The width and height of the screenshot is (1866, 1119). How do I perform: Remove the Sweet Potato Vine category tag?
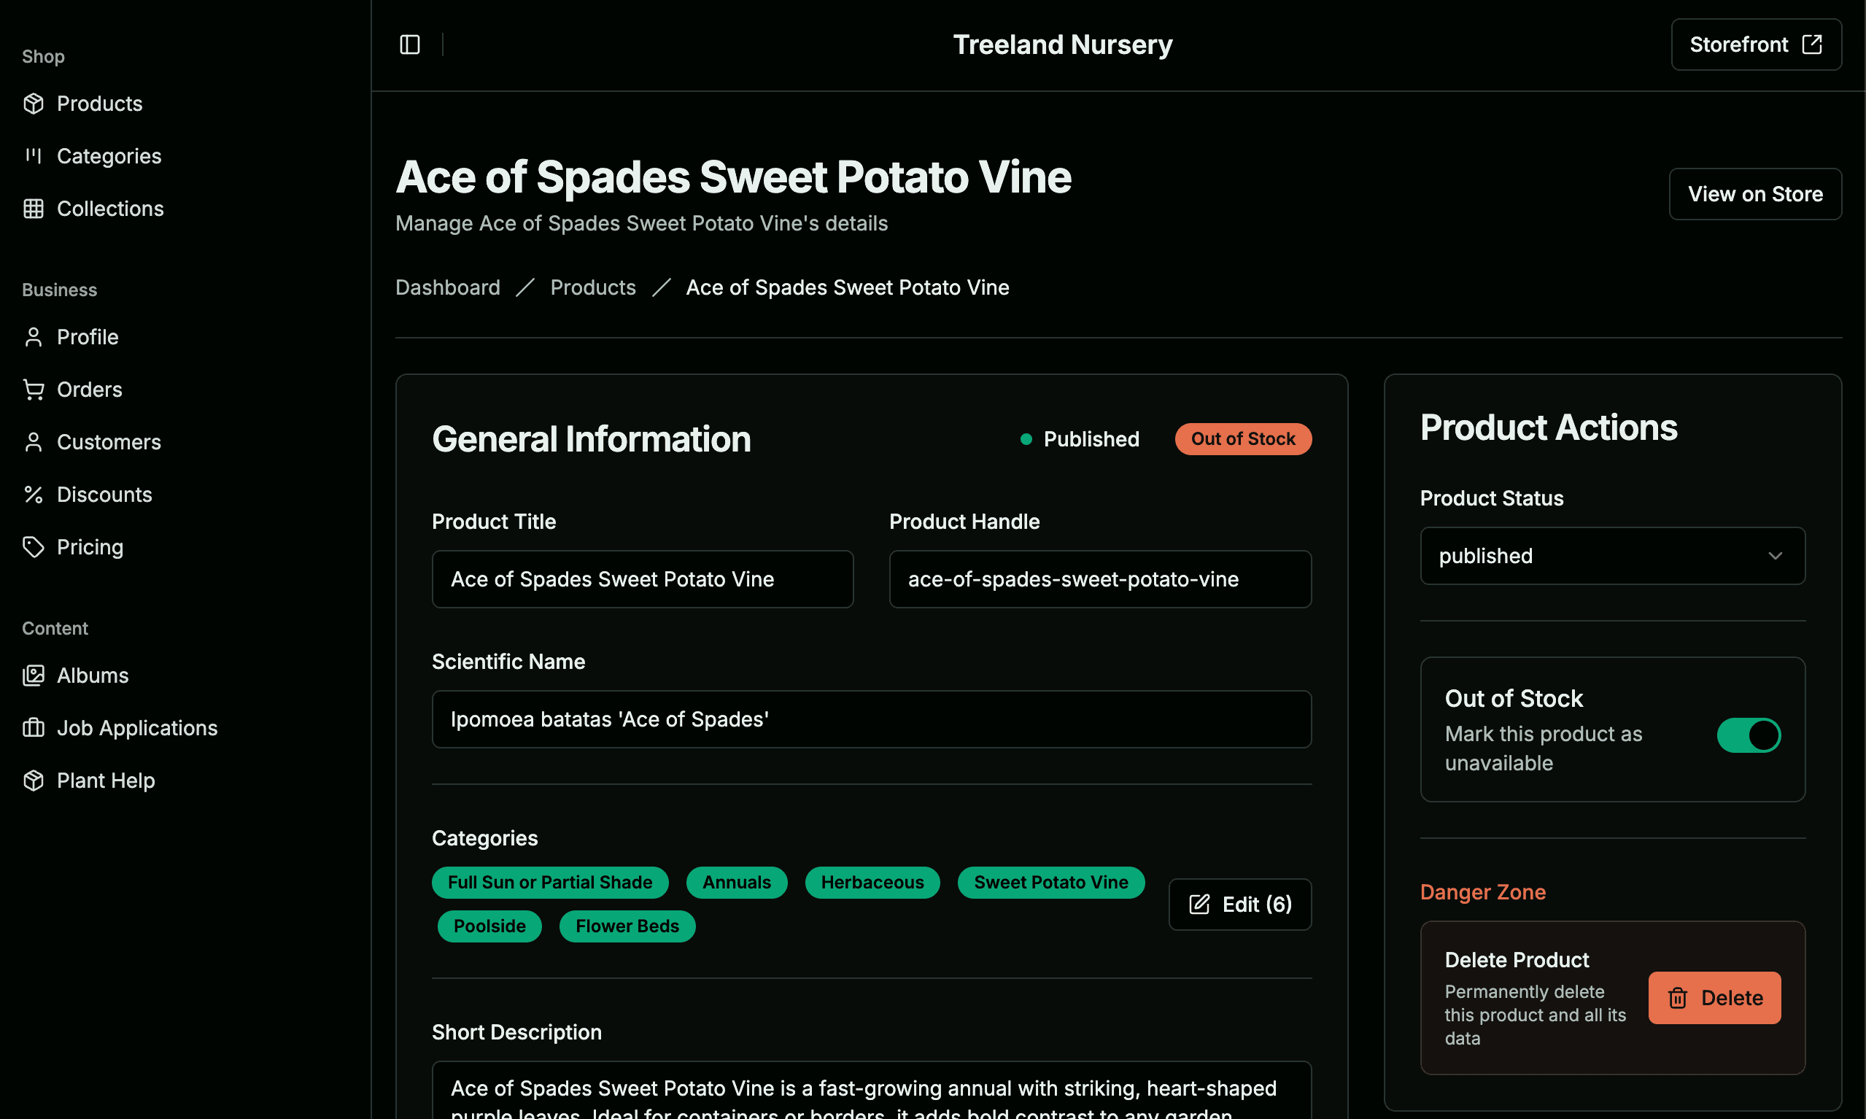coord(1050,882)
